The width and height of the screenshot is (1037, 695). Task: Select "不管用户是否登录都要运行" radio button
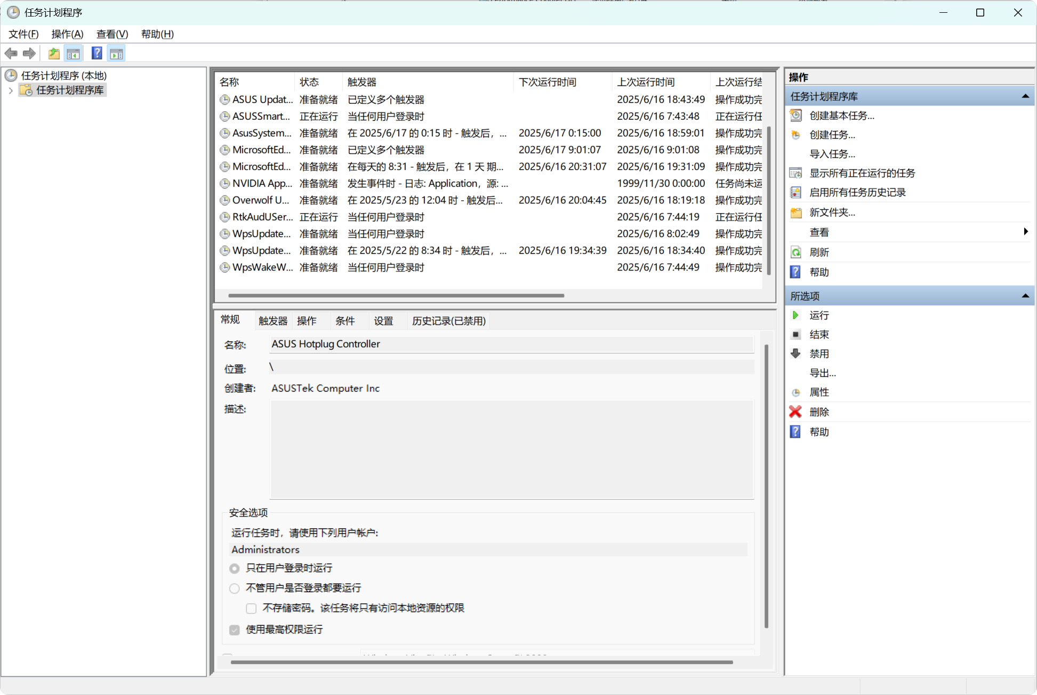click(235, 588)
